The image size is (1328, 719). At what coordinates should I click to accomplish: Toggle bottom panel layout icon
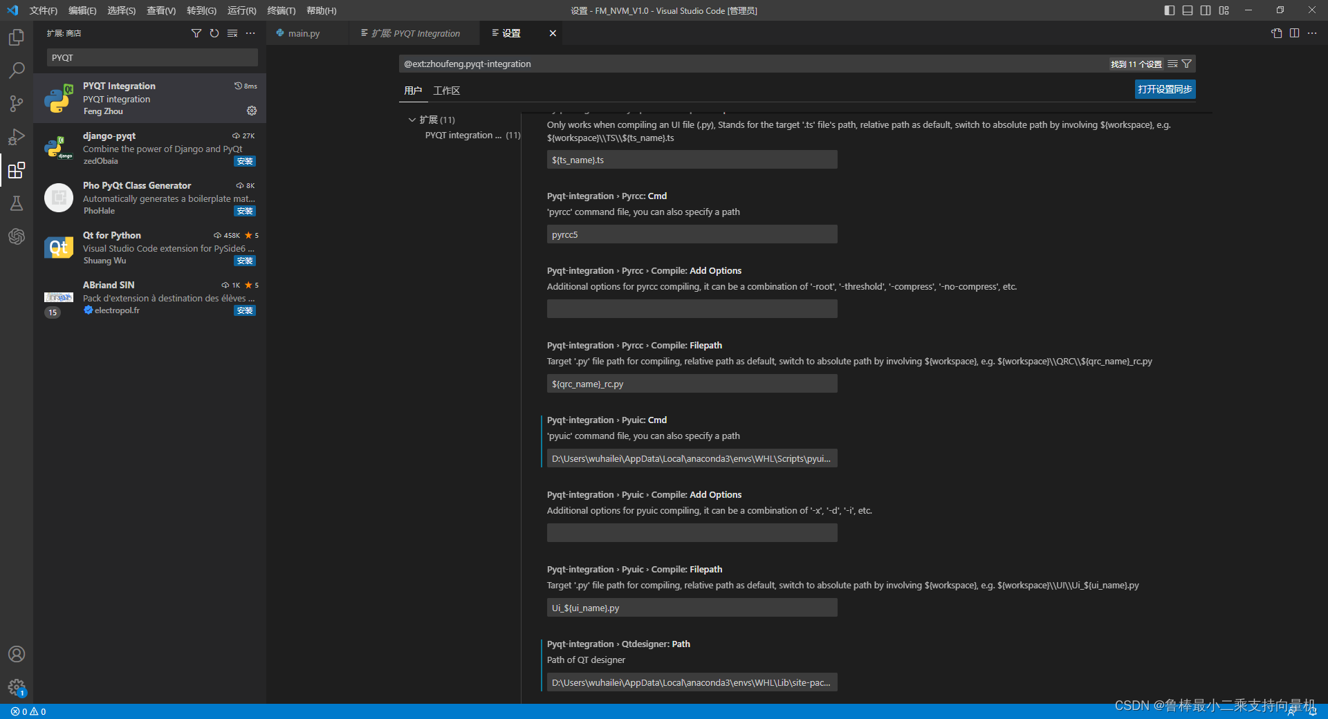pos(1188,10)
